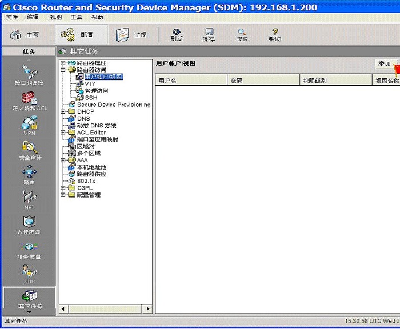Open the 防火墙和 ACL task

point(30,101)
